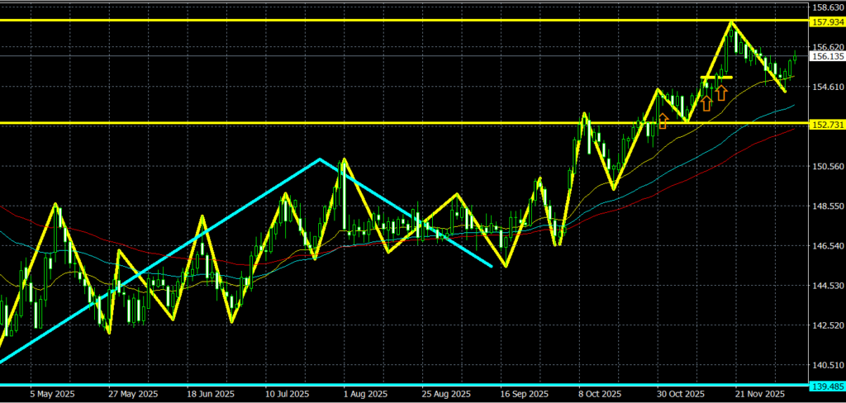Select the 10 Jul 2025 date label
846x403 pixels.
coord(287,394)
